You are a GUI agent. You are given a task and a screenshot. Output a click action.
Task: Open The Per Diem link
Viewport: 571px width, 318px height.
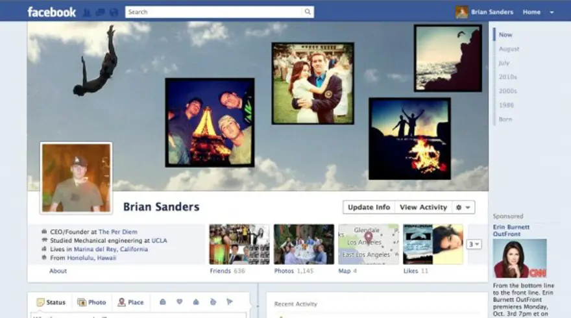pos(117,232)
